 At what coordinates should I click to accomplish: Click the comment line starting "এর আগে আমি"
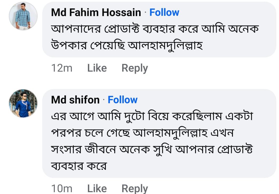(x=152, y=116)
